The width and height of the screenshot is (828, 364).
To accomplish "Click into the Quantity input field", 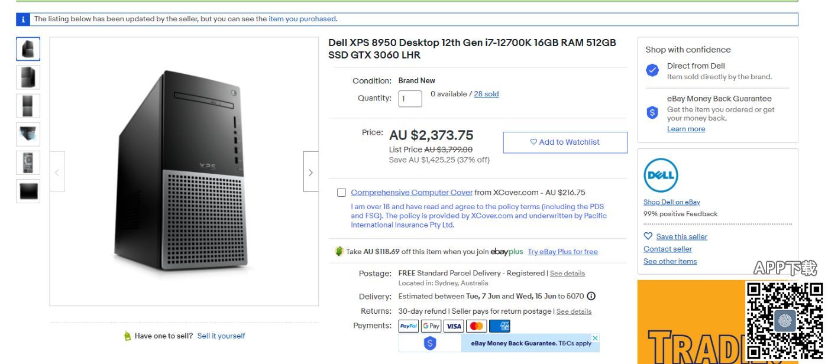I will click(410, 99).
